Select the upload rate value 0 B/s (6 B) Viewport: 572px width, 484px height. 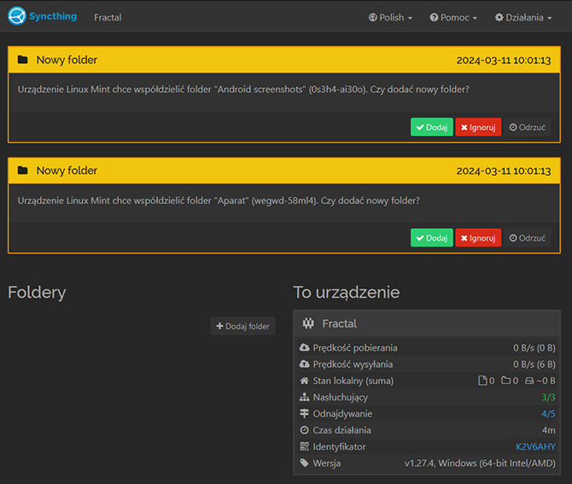tap(534, 364)
